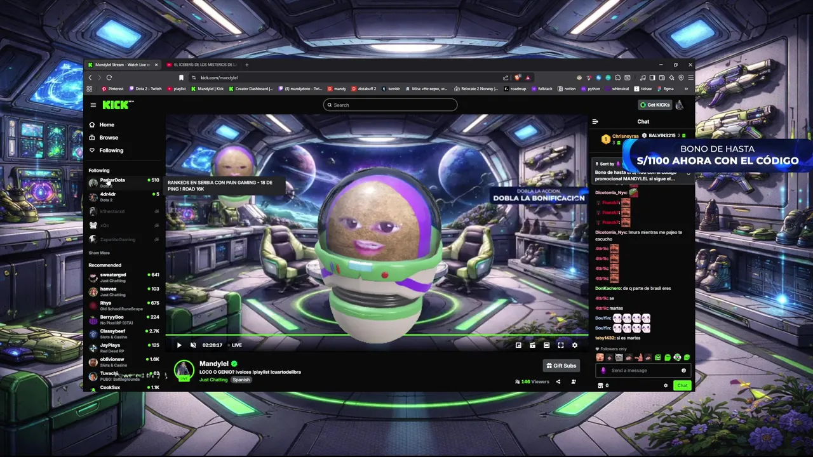Open the ZapatitoGaming channel

click(124, 239)
